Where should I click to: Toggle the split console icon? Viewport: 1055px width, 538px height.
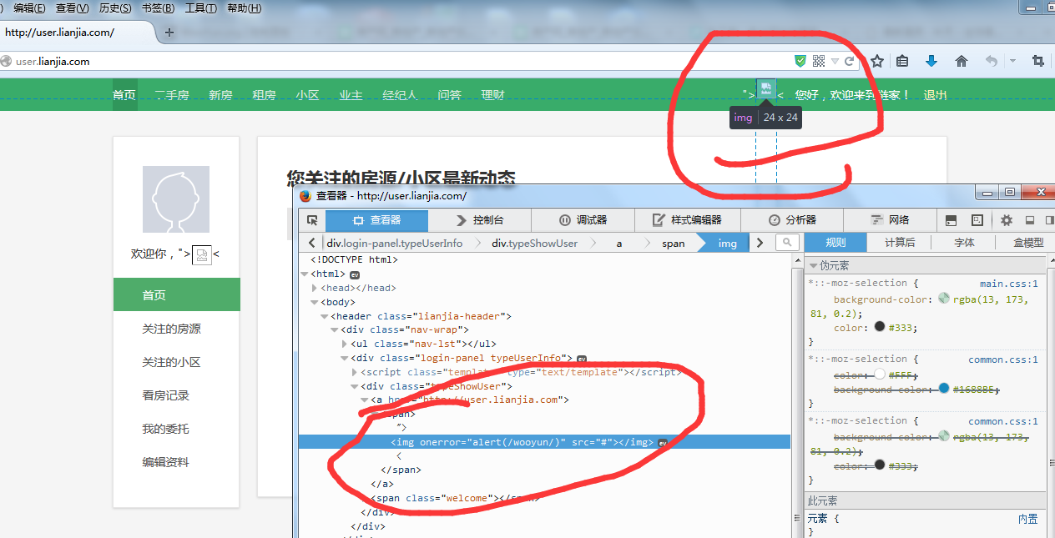[951, 220]
